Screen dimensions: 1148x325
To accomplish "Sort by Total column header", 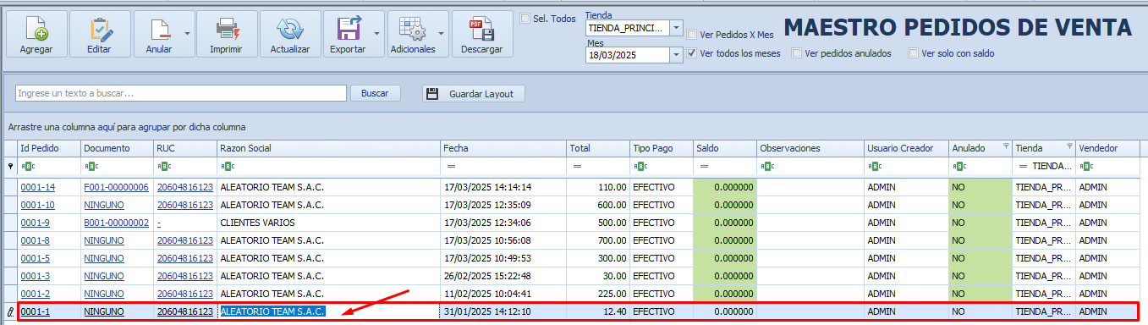I will click(x=598, y=148).
